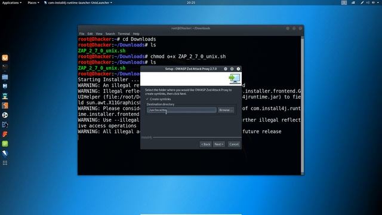Open the Files folder icon in the dock
The width and height of the screenshot is (382, 215).
[x=5, y=77]
